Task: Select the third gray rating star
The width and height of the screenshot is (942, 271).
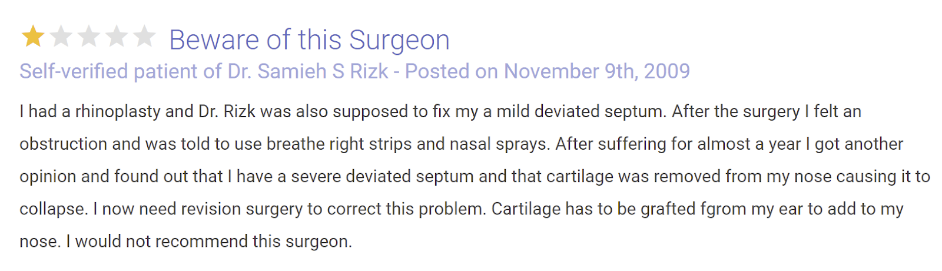Action: [89, 37]
